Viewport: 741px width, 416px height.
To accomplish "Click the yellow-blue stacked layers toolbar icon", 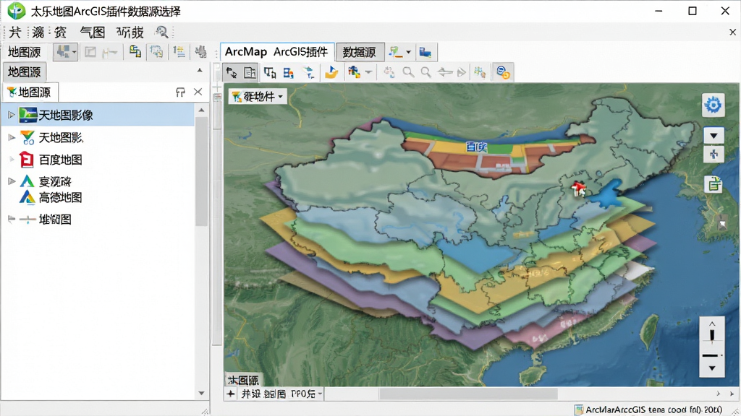I will [135, 51].
